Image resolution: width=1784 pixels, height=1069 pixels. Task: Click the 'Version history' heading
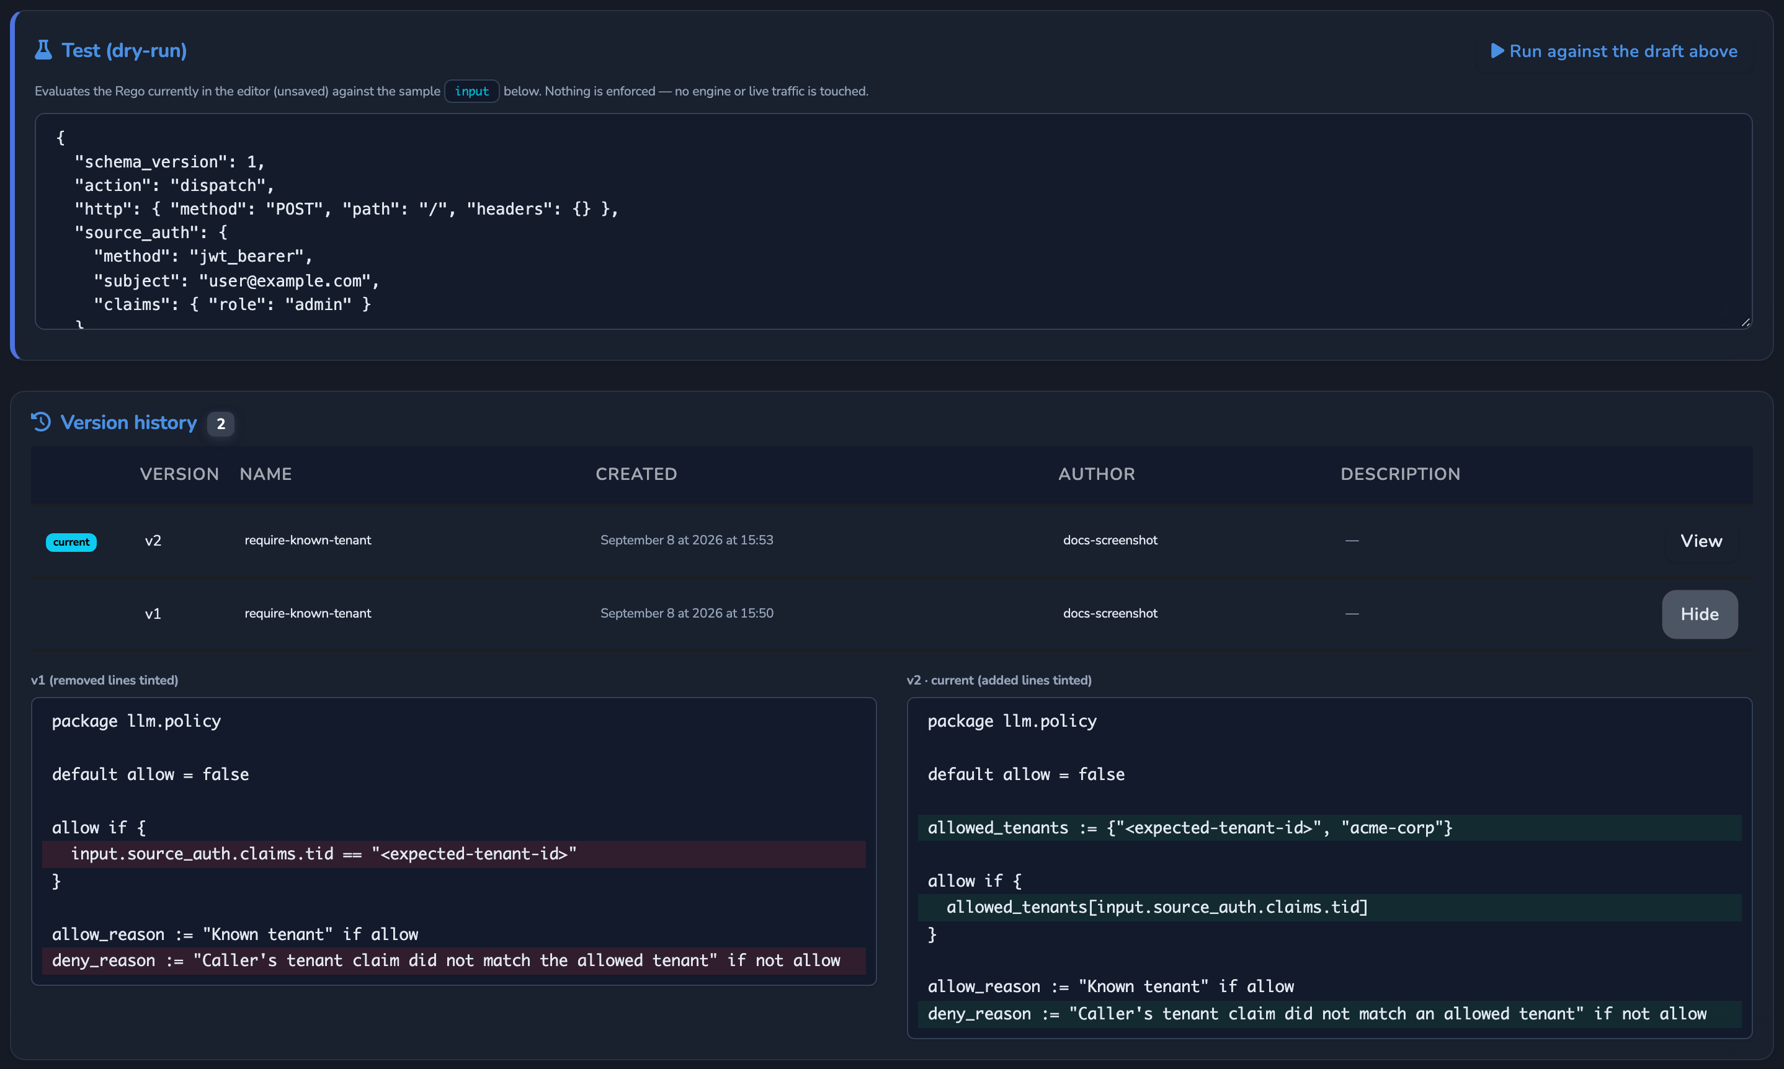click(128, 422)
